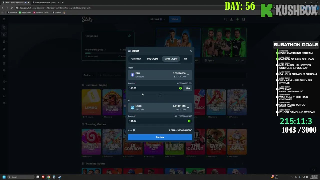Viewport: 320px width, 180px height.
Task: Open Brave from the taskbar
Action: click(43, 177)
